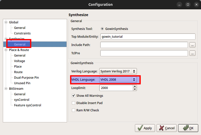Select the Place & Route tree item
201x135 pixels.
point(19,50)
